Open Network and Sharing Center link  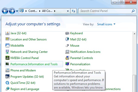(29, 52)
